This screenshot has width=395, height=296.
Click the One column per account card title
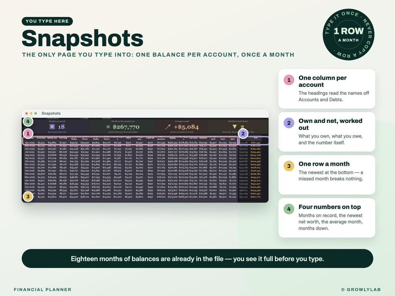tap(322, 81)
